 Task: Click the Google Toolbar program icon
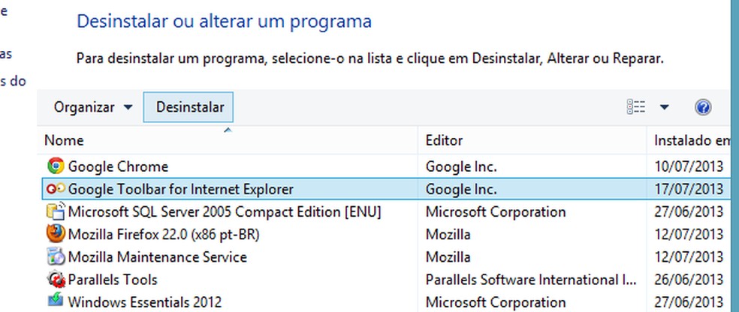pyautogui.click(x=56, y=189)
